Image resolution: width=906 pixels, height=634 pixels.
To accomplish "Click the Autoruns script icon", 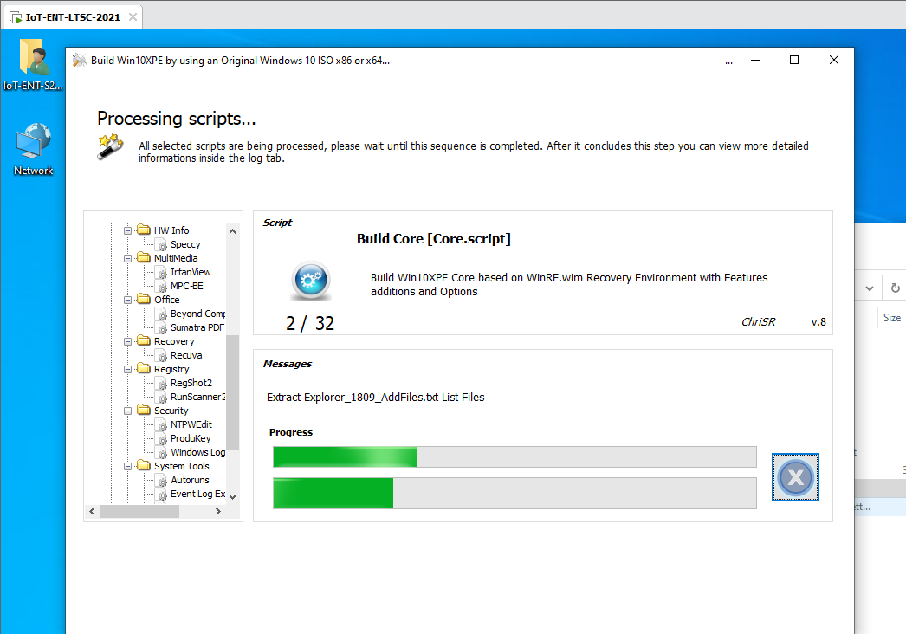I will click(162, 482).
